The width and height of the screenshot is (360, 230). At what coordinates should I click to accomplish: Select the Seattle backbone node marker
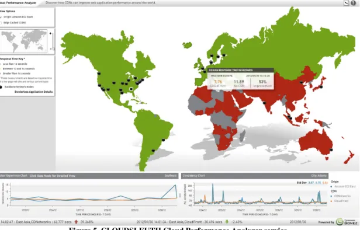click(99, 74)
